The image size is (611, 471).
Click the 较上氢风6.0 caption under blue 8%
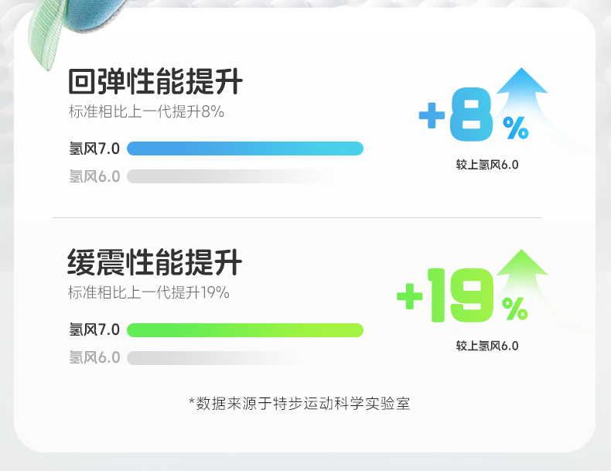[x=487, y=165]
